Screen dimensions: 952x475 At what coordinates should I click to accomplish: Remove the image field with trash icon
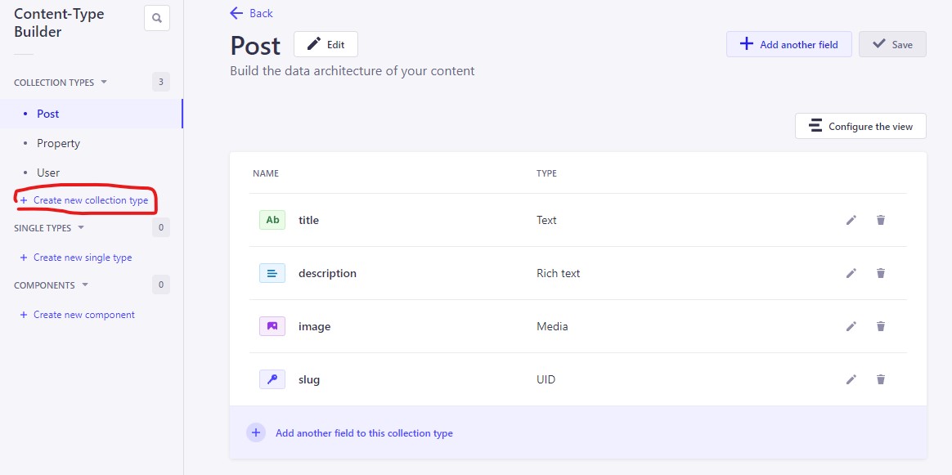[x=881, y=326]
